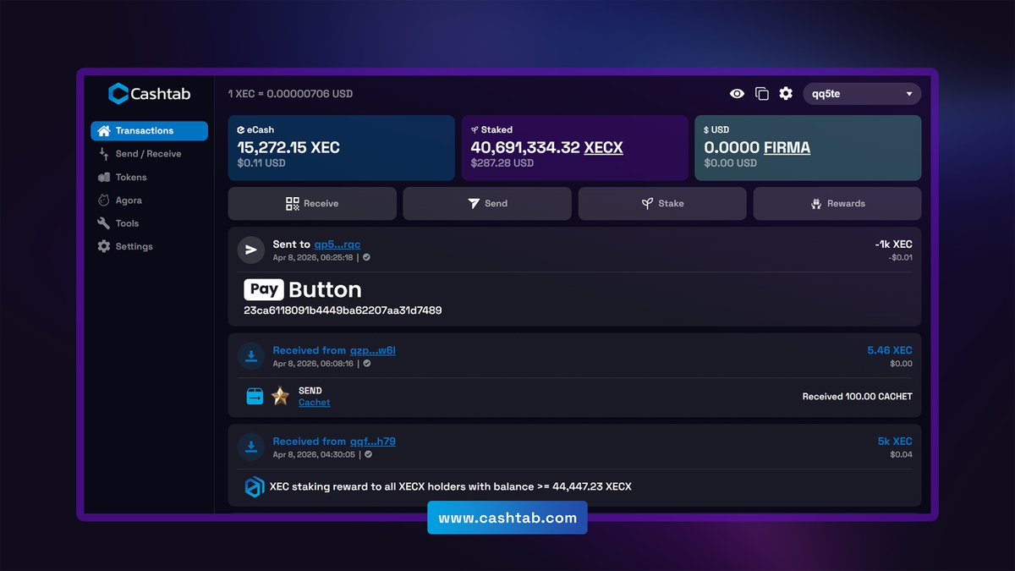
Task: Click the Cachet star token icon
Action: 280,396
